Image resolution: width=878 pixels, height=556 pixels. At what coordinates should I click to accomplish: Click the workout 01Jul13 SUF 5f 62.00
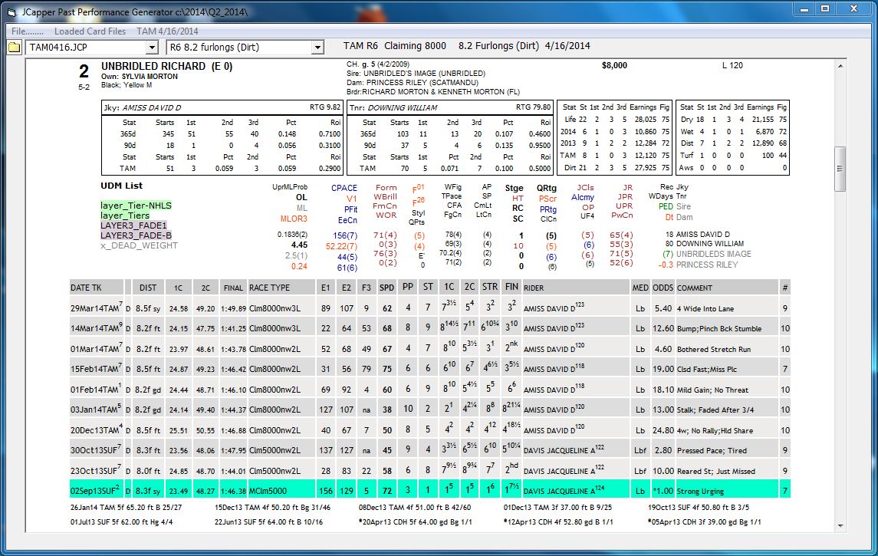(x=121, y=521)
